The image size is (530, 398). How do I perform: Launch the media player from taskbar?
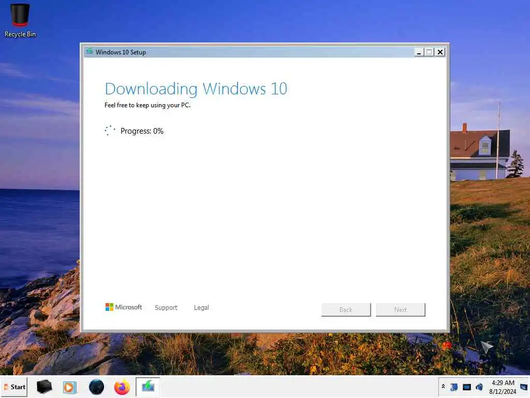point(70,387)
